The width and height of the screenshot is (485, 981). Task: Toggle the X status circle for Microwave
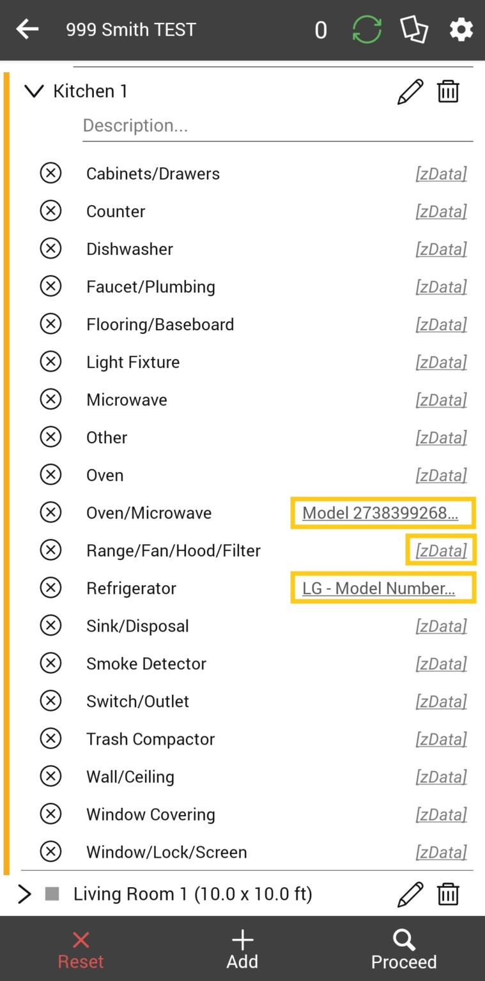[51, 399]
